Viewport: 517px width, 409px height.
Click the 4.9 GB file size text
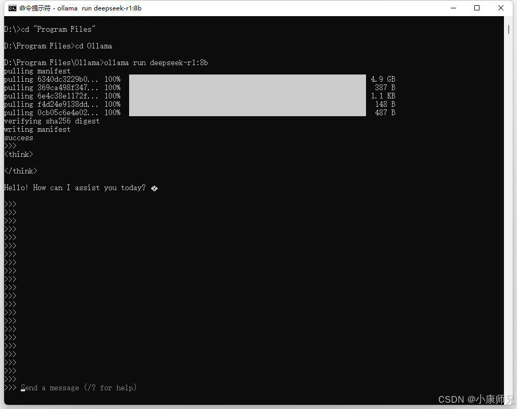(383, 79)
